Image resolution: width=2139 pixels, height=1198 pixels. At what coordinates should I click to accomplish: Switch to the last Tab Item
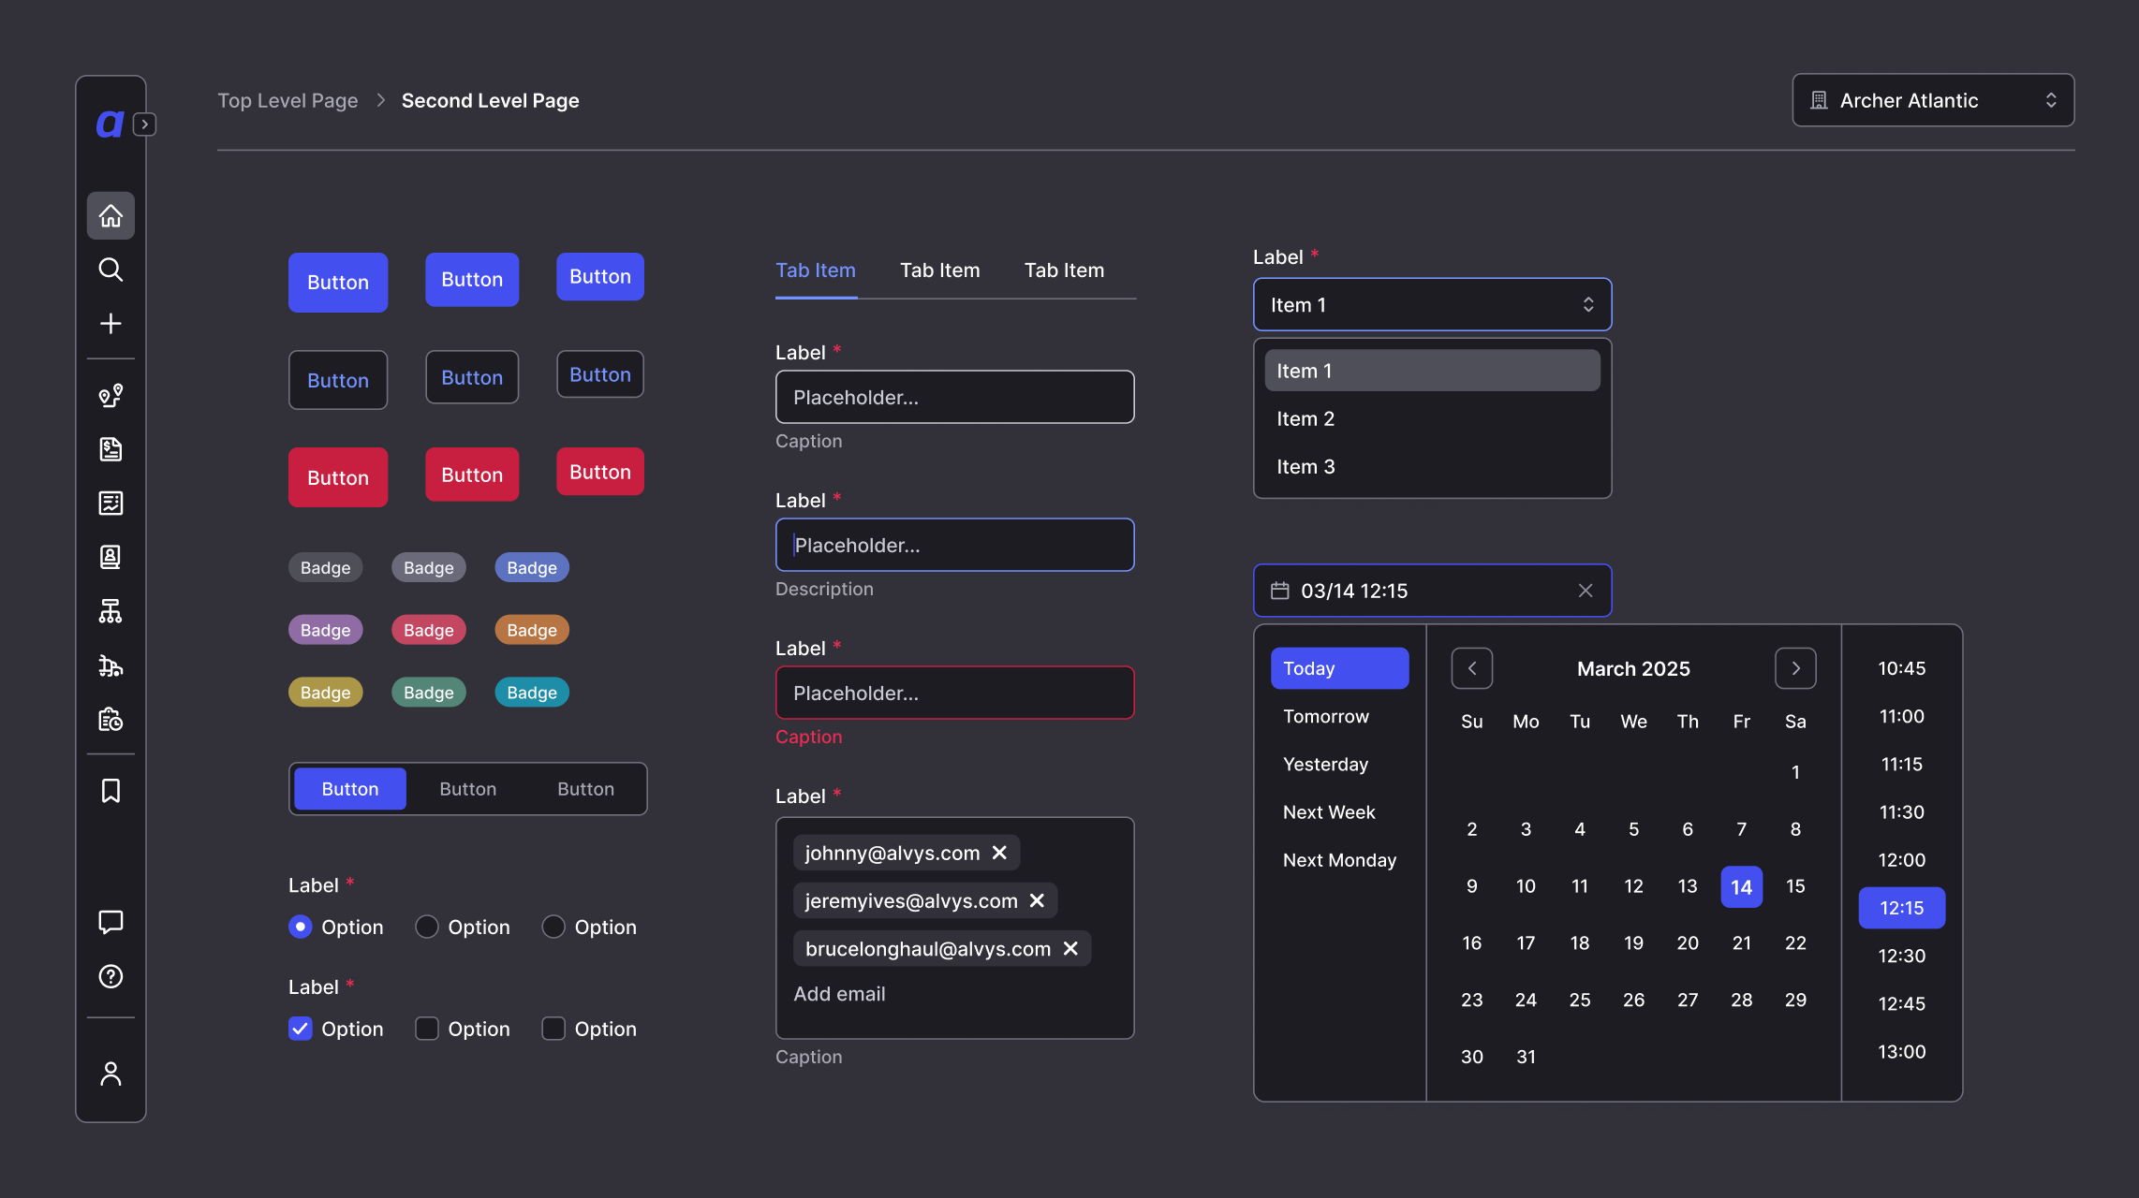click(1064, 270)
